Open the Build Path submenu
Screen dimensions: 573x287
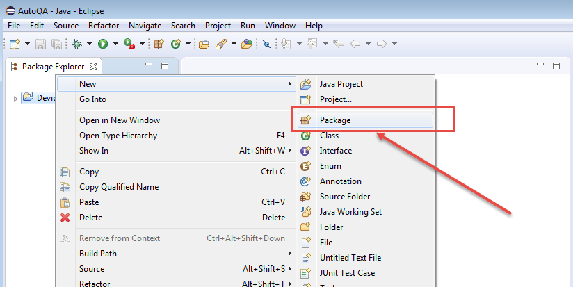click(176, 254)
